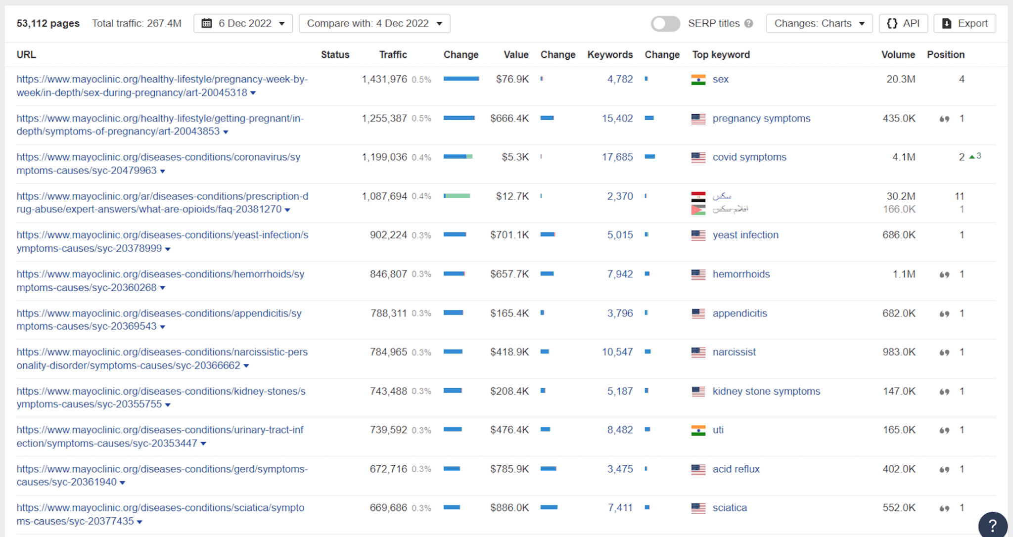1013x537 pixels.
Task: Open the appendicitis page URL
Action: pyautogui.click(x=159, y=319)
